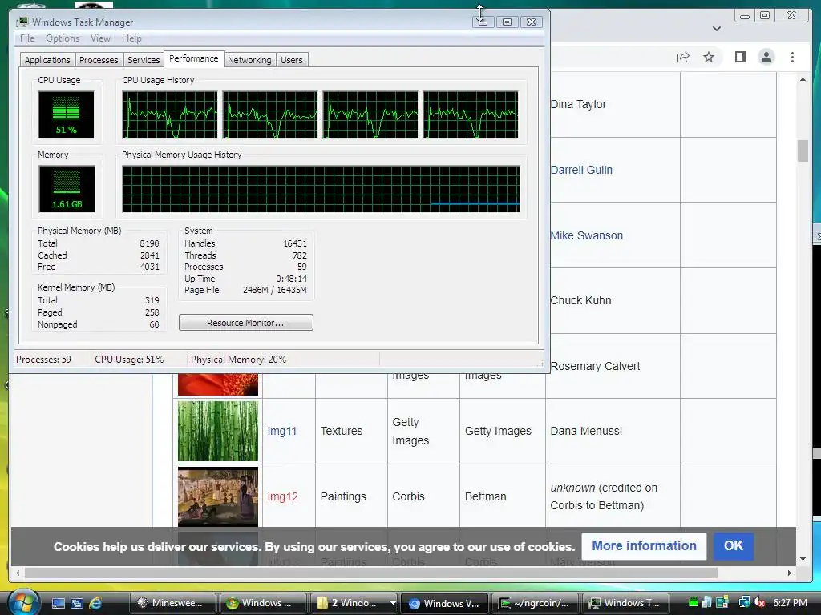Click the Chrome vertical scrollbar thumb
This screenshot has height=615, width=821.
point(803,151)
